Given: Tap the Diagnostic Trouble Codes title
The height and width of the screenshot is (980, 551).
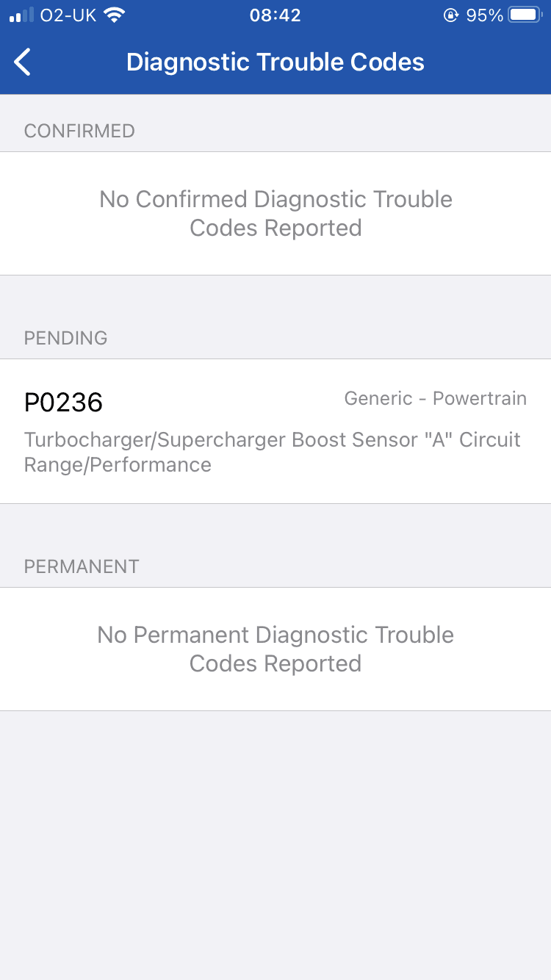Looking at the screenshot, I should 275,62.
